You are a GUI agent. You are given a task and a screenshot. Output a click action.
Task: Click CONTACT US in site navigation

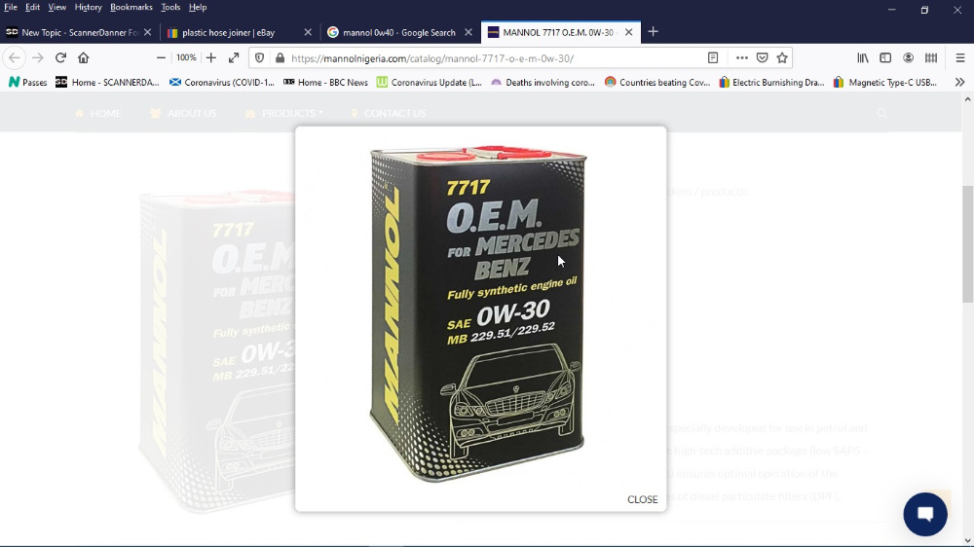click(x=388, y=113)
